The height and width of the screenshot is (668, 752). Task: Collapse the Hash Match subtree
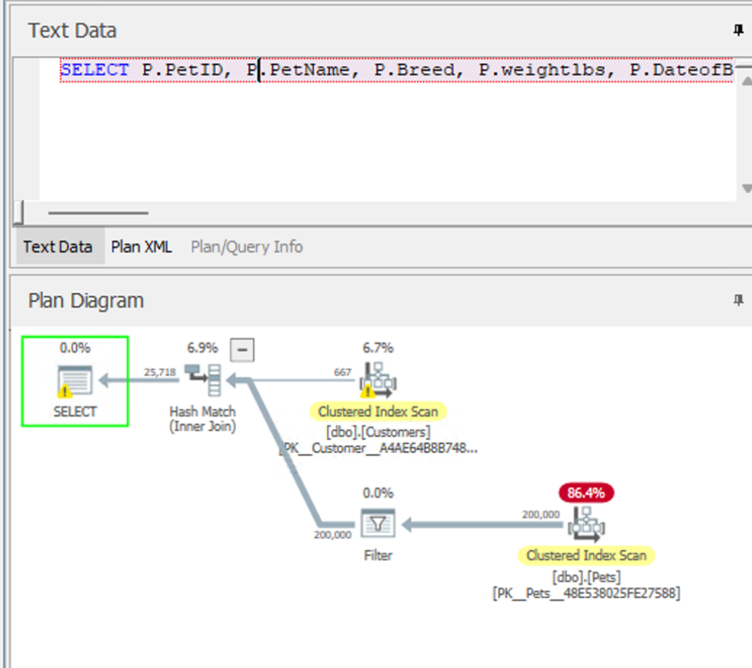[x=243, y=349]
